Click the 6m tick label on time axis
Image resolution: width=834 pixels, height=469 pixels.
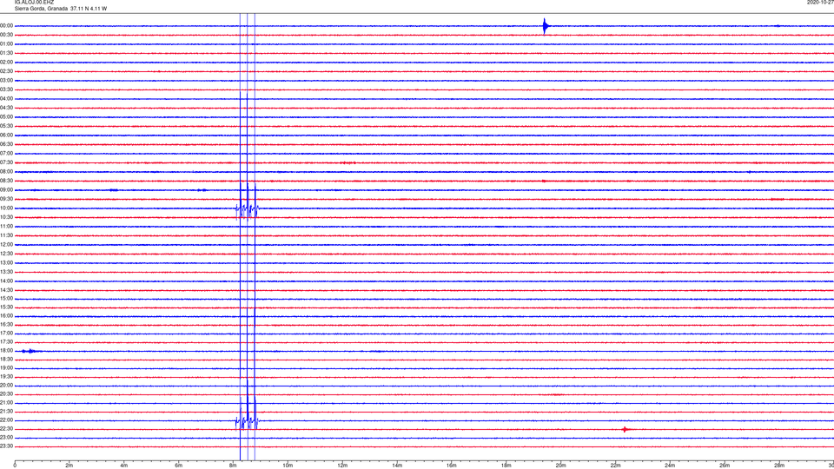click(x=179, y=466)
